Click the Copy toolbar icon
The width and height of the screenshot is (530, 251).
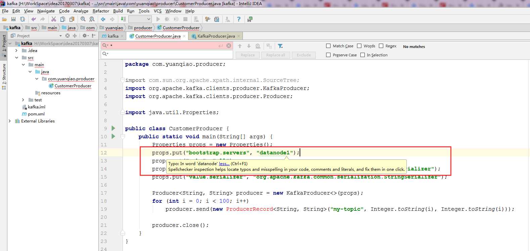(62, 19)
